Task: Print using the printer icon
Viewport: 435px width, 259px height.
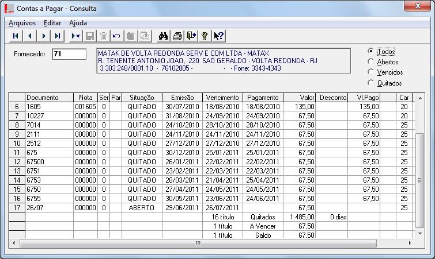Action: pyautogui.click(x=177, y=36)
